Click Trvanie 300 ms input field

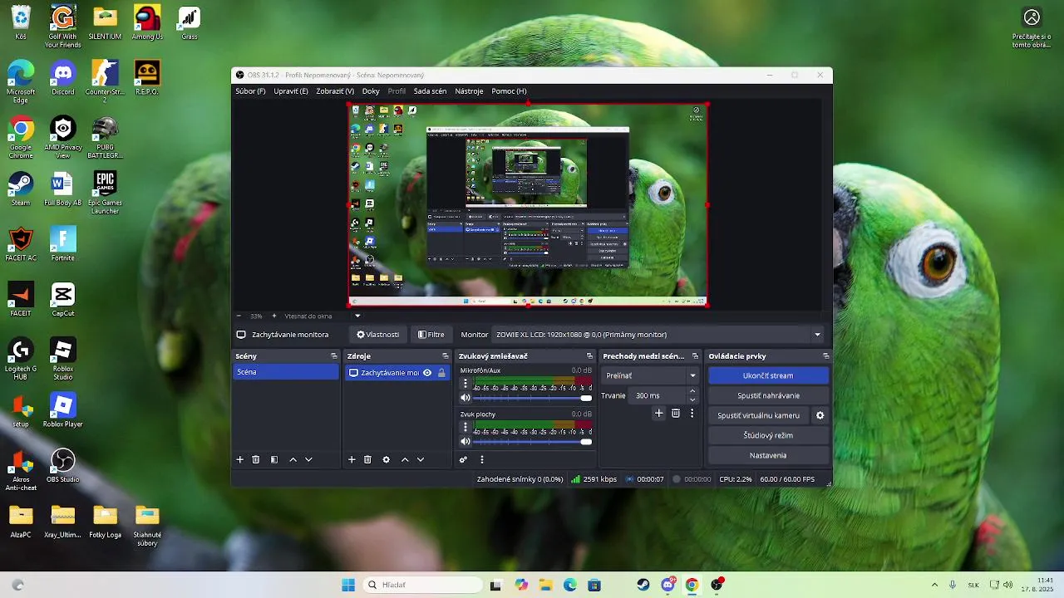pos(658,395)
